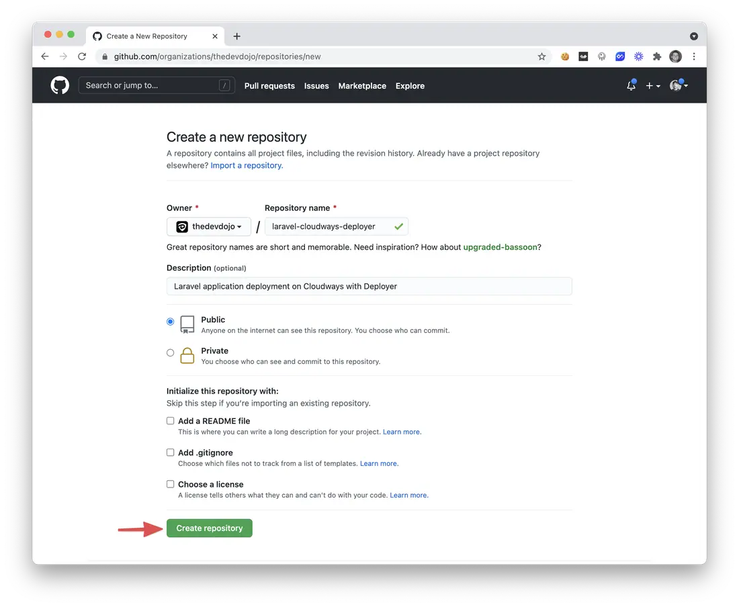Click the browser forward arrow
Image resolution: width=739 pixels, height=607 pixels.
[x=63, y=56]
